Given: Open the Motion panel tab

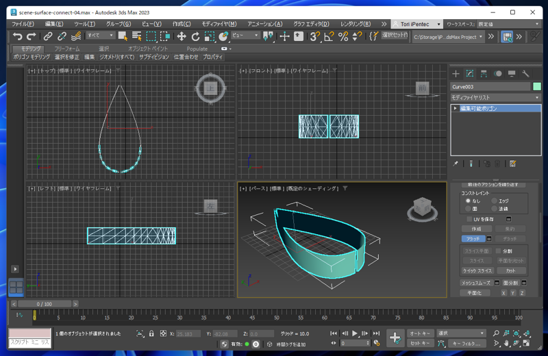Looking at the screenshot, I should [x=498, y=73].
